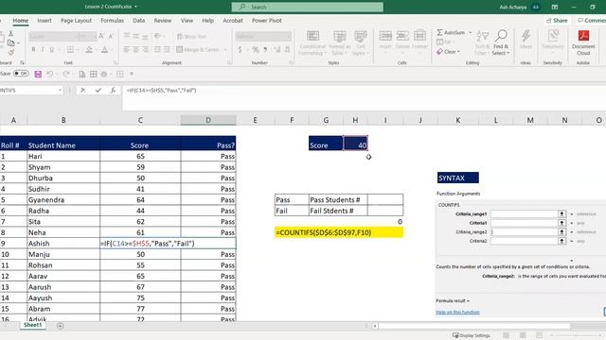Click the Fill icon in Editing group
Viewport: 606px width, 340px height.
440,42
